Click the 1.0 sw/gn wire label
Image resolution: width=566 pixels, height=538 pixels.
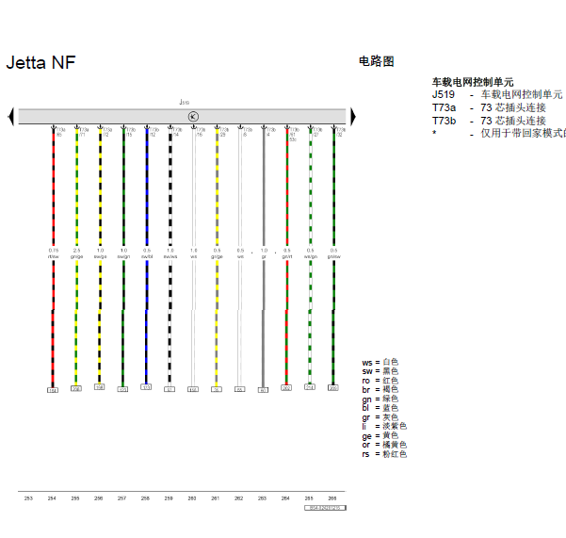coord(123,253)
